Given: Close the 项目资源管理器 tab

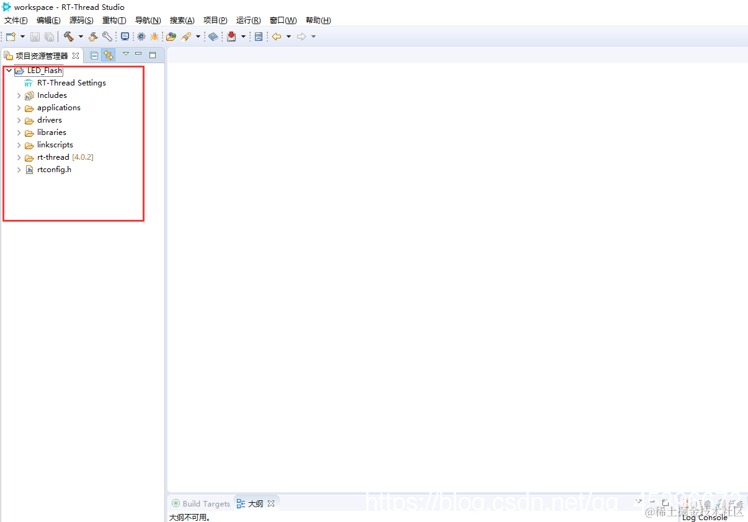Looking at the screenshot, I should [x=76, y=56].
